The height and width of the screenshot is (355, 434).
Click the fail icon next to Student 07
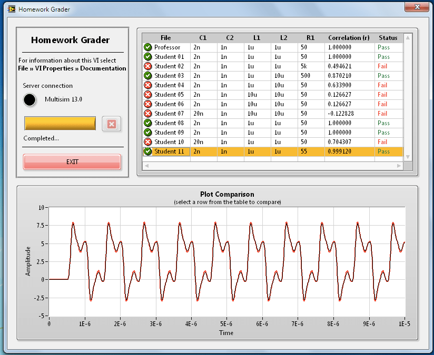(148, 114)
